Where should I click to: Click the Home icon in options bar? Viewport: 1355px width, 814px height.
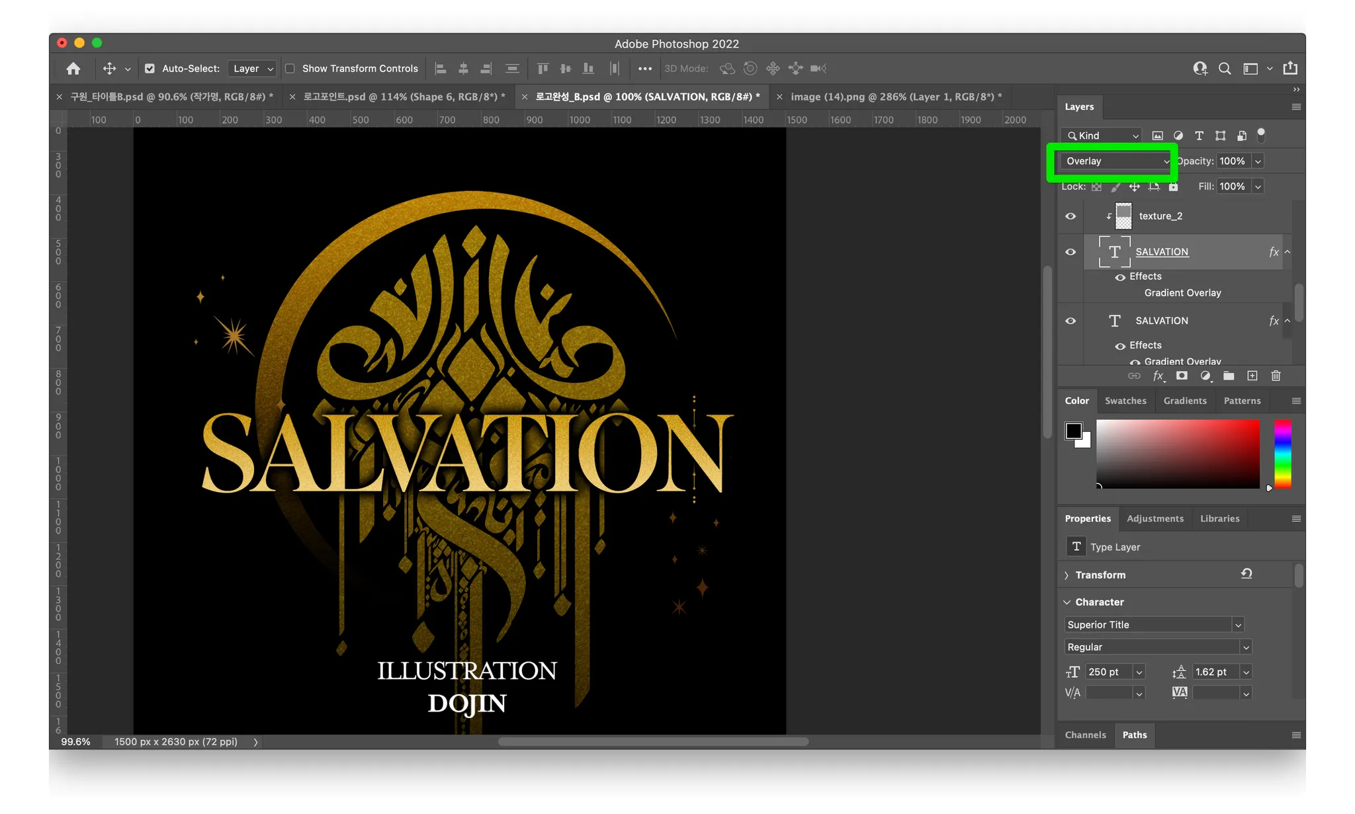coord(73,69)
